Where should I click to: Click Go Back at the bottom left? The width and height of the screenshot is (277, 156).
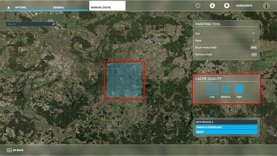[x=15, y=150]
